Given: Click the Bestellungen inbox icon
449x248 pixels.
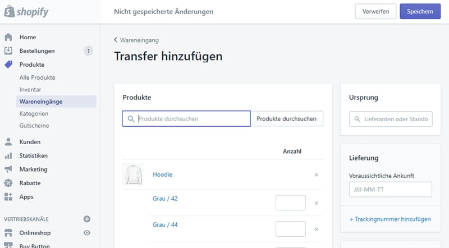Looking at the screenshot, I should pyautogui.click(x=8, y=51).
